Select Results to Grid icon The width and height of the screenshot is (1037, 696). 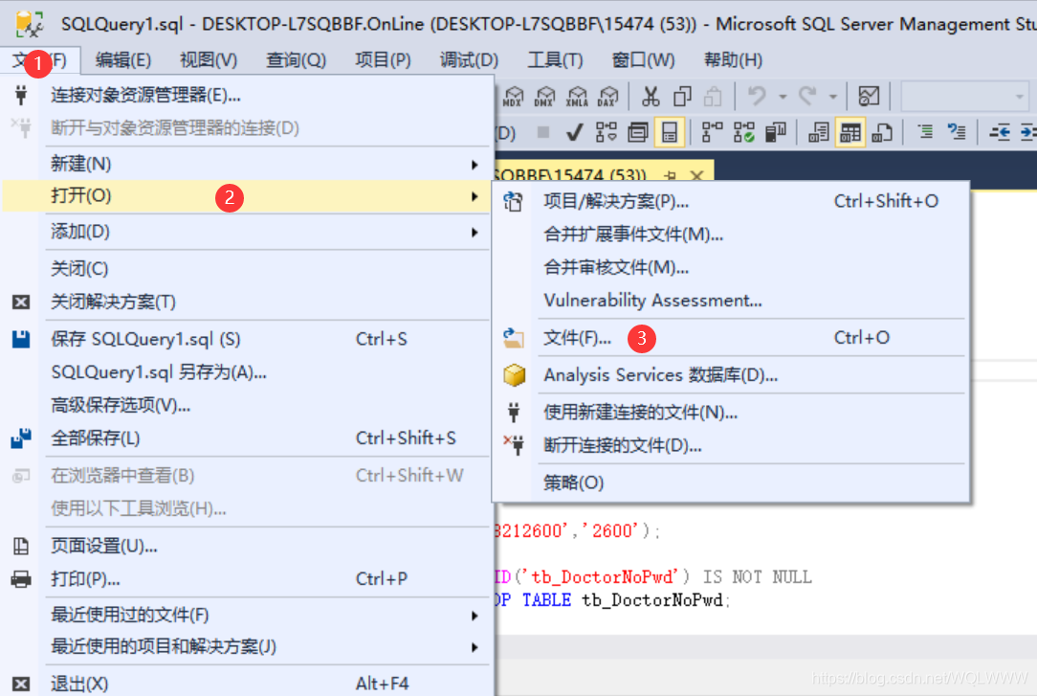[850, 133]
